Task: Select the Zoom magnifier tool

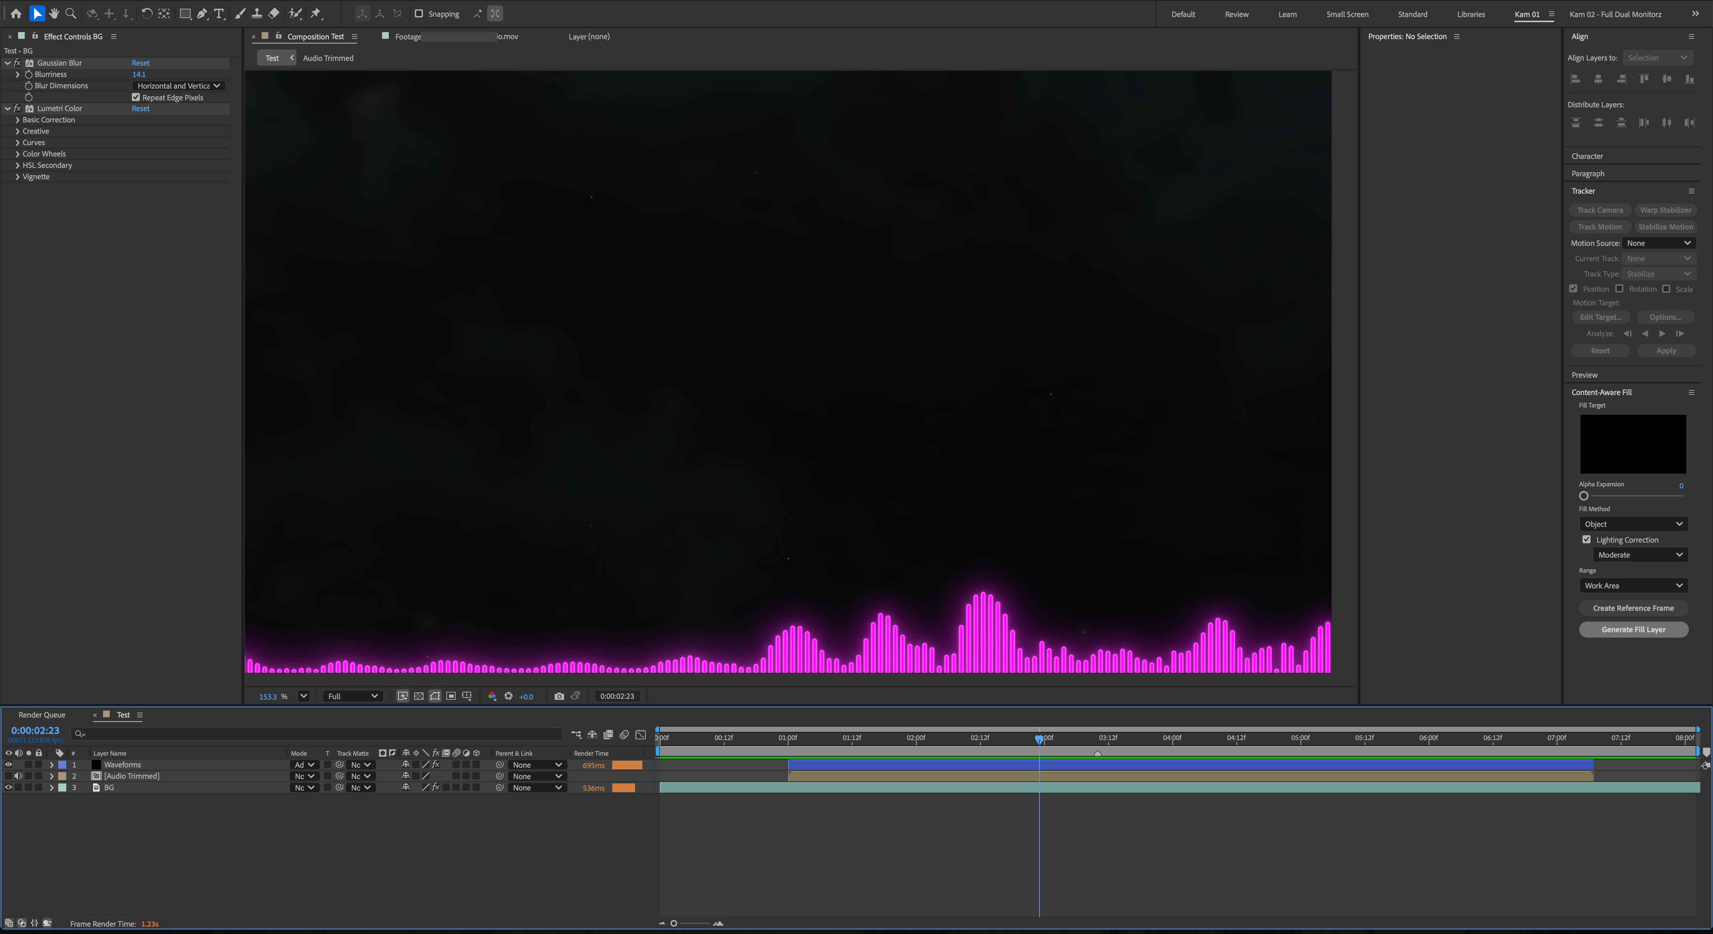Action: [71, 13]
